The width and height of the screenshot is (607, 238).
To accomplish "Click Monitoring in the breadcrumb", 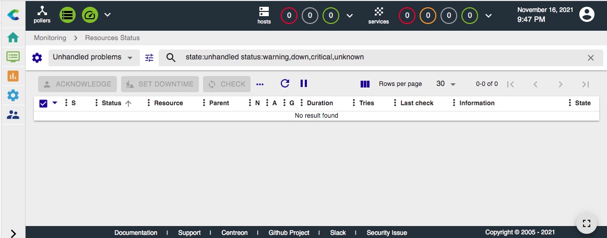I will [x=50, y=38].
